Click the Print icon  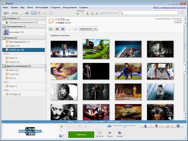[x=109, y=133]
